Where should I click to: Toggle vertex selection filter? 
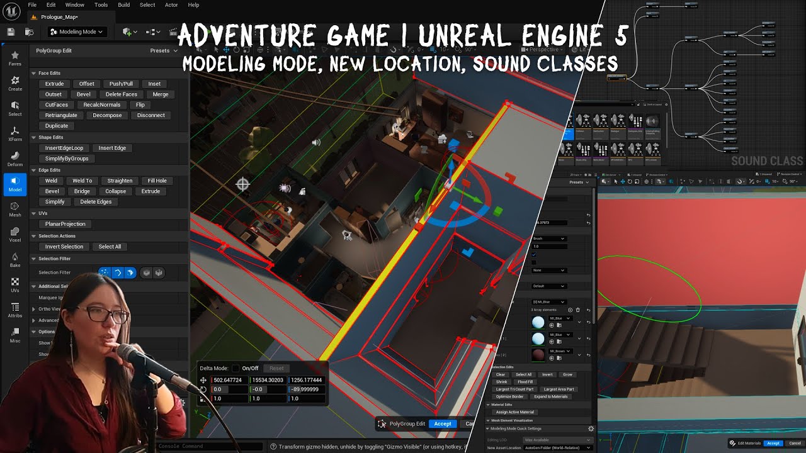tap(105, 272)
